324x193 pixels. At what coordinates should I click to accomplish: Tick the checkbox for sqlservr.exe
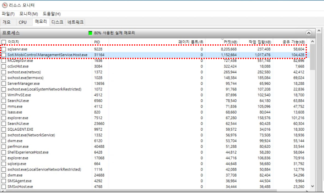pos(4,49)
